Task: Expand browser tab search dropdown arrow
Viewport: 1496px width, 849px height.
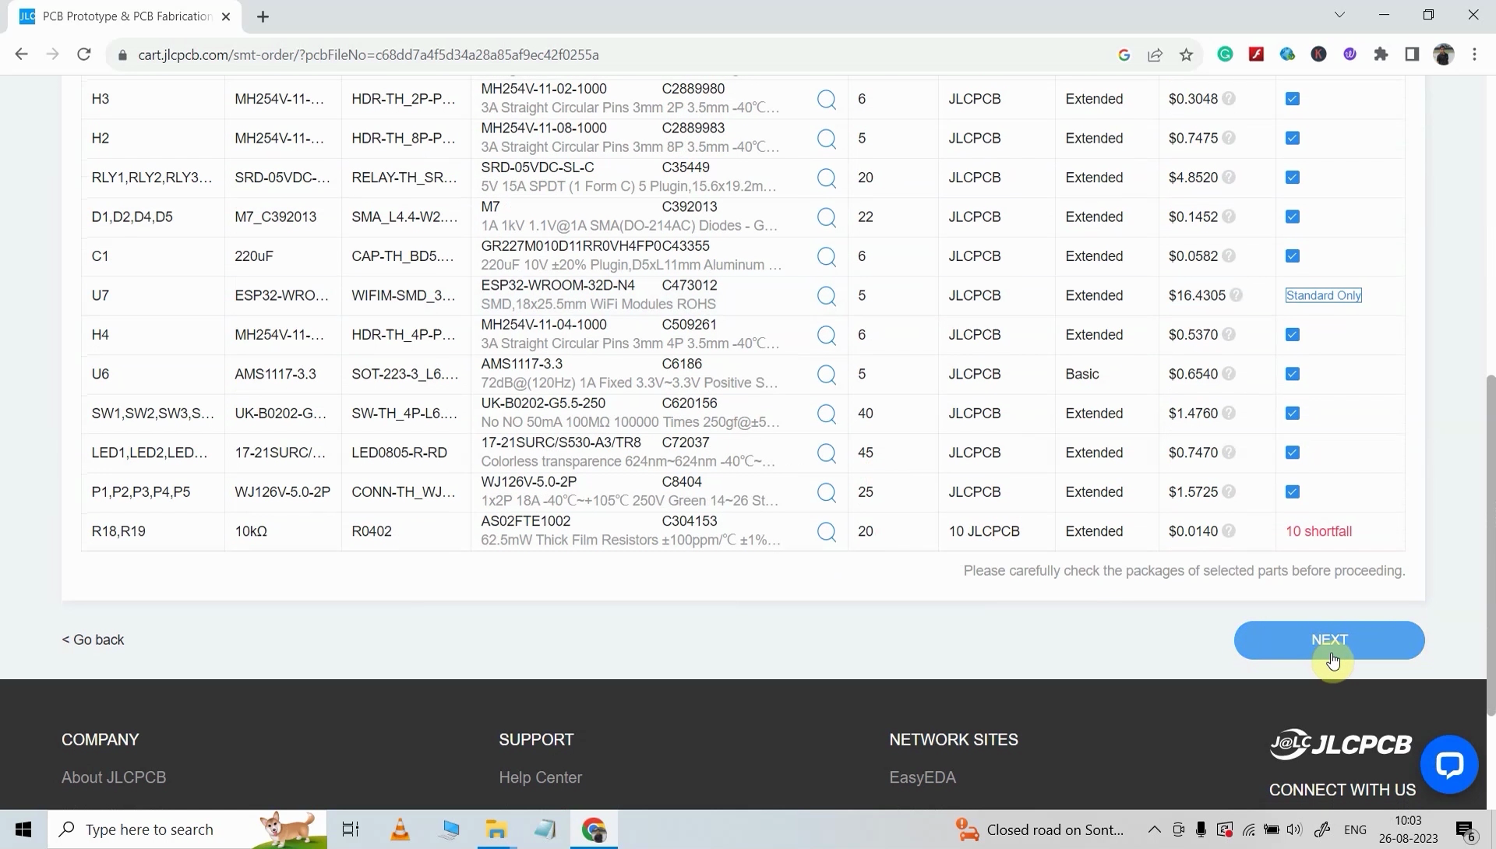Action: 1339,15
